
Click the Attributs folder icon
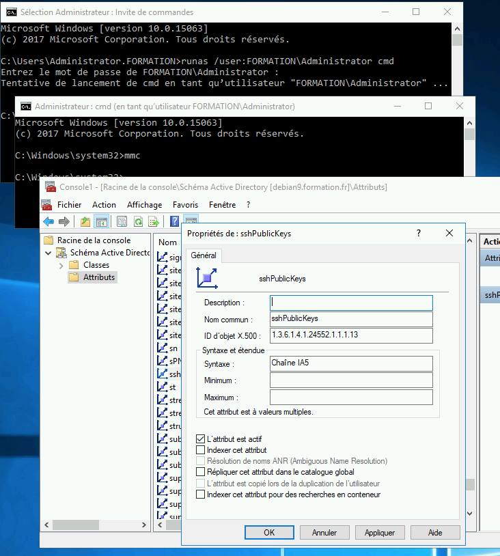(x=74, y=277)
